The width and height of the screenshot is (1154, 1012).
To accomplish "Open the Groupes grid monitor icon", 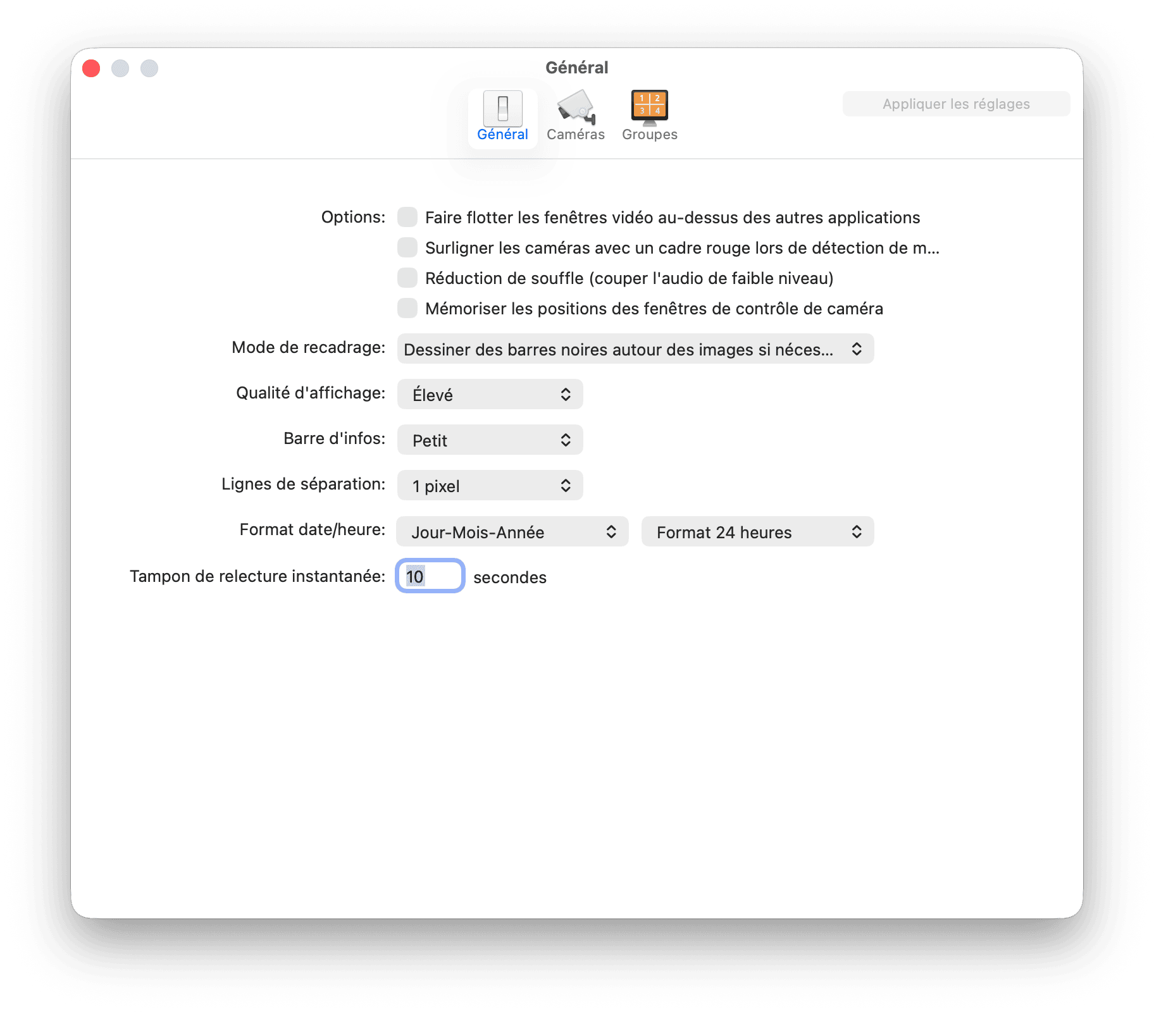I will pyautogui.click(x=649, y=108).
